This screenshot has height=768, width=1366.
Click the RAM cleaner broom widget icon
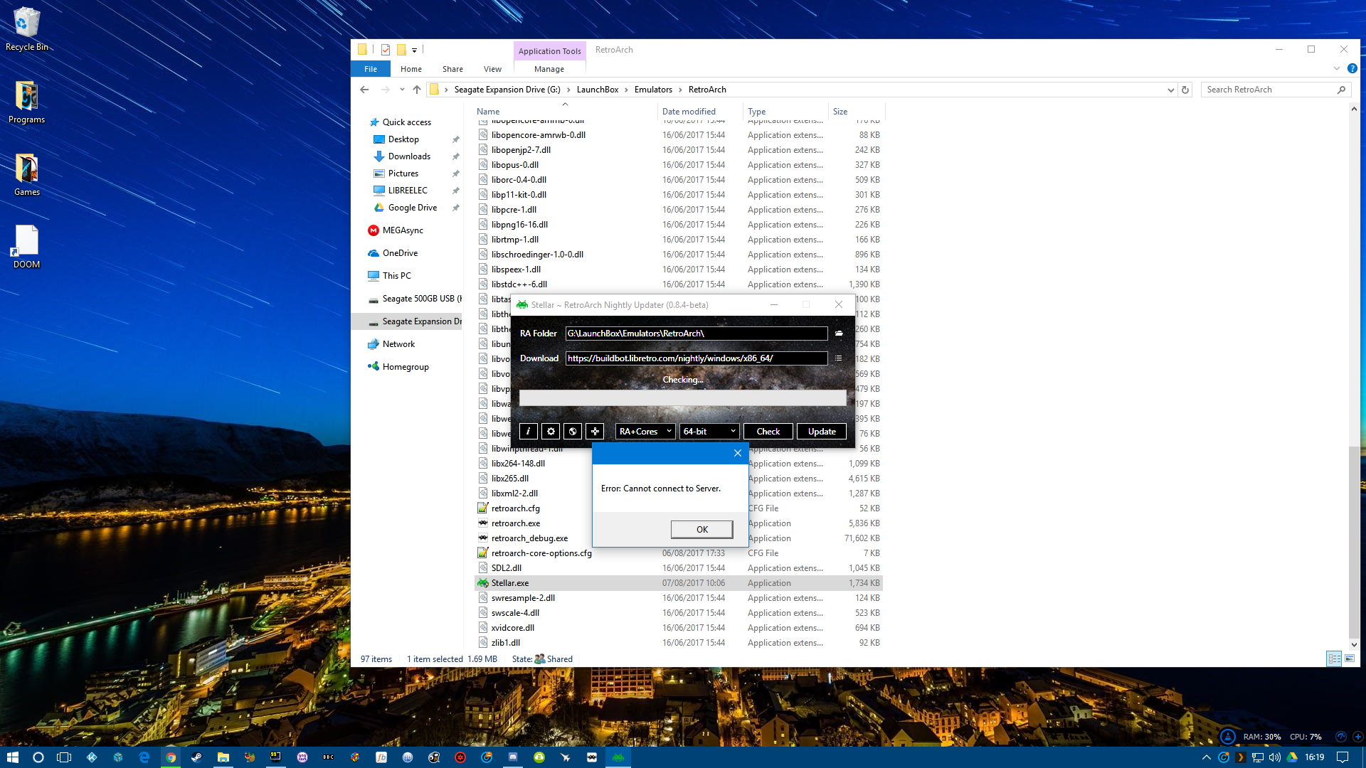point(1228,737)
